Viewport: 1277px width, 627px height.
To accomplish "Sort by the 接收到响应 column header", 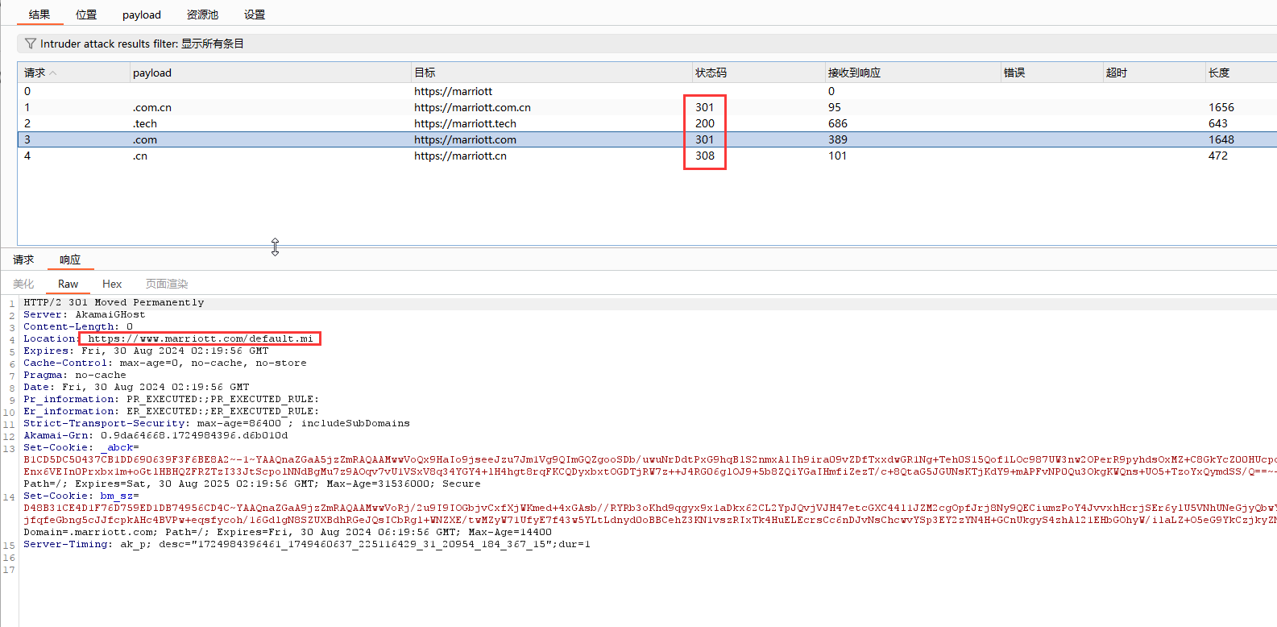I will coord(913,73).
